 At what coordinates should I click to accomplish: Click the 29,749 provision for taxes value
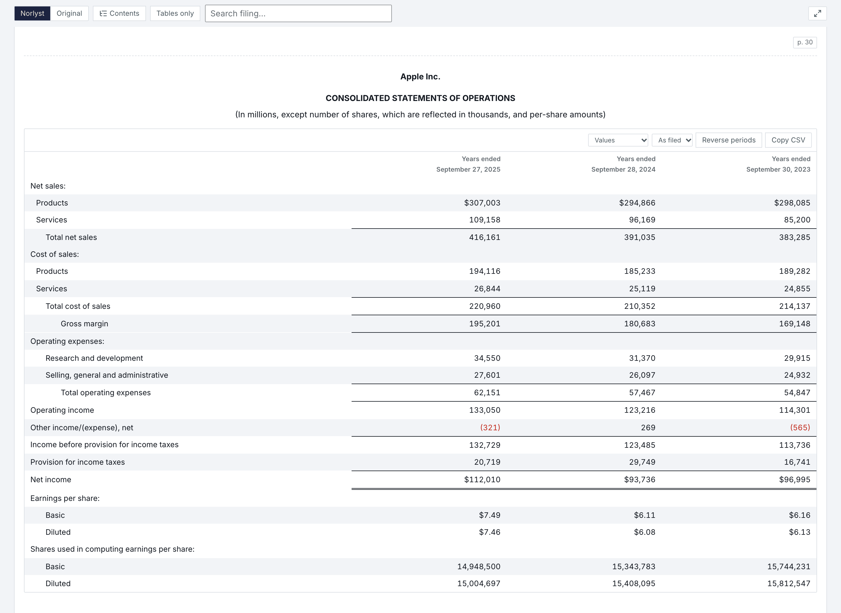tap(642, 462)
